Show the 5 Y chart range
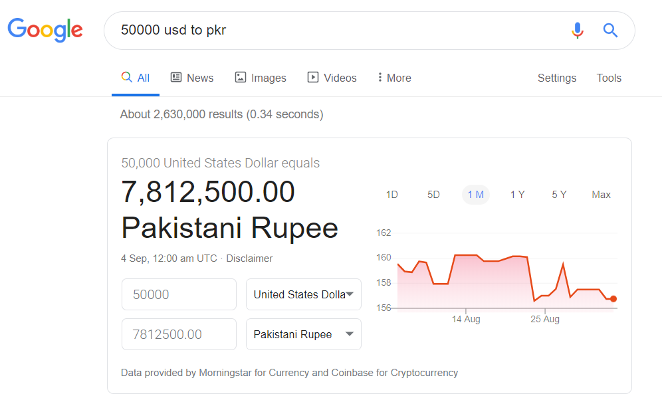 (x=559, y=195)
